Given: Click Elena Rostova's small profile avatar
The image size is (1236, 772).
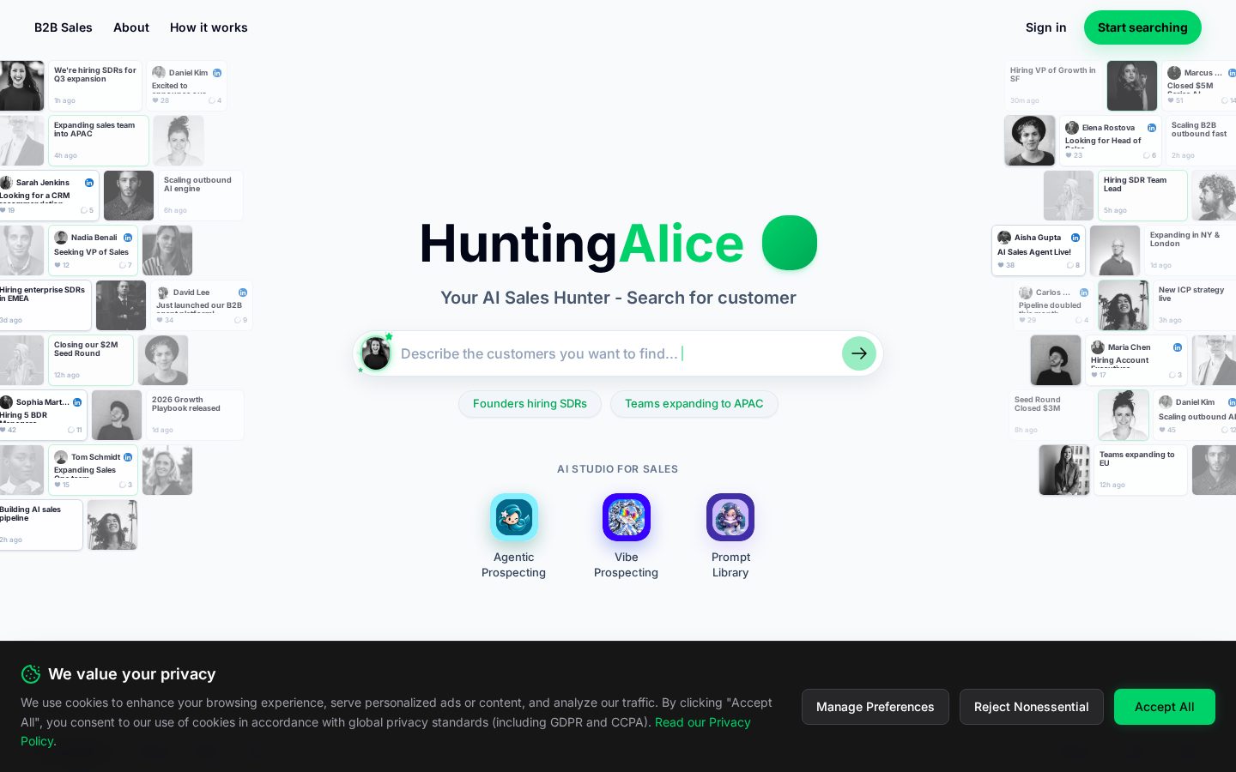Looking at the screenshot, I should (1072, 128).
